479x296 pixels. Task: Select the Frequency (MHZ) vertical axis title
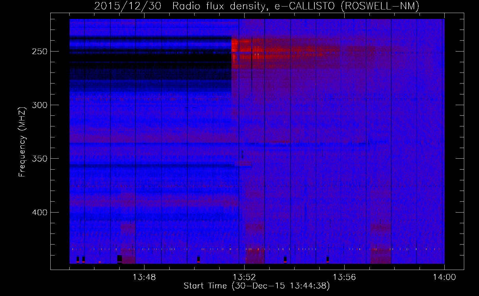click(22, 142)
